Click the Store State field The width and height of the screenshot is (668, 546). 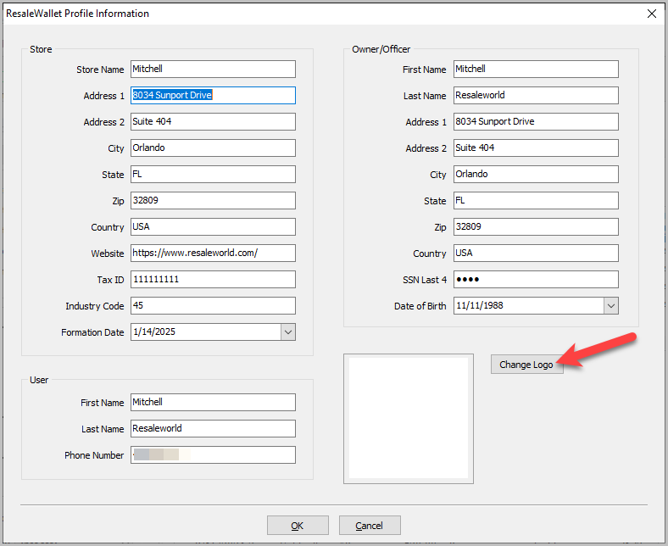tap(213, 175)
